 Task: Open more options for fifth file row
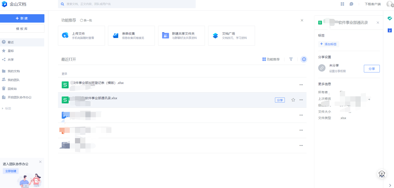point(301,145)
